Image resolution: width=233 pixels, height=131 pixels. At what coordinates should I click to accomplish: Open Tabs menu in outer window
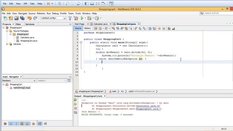(x=32, y=4)
